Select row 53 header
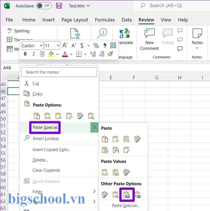Viewport: 210px width, 211px height. coord(4,139)
